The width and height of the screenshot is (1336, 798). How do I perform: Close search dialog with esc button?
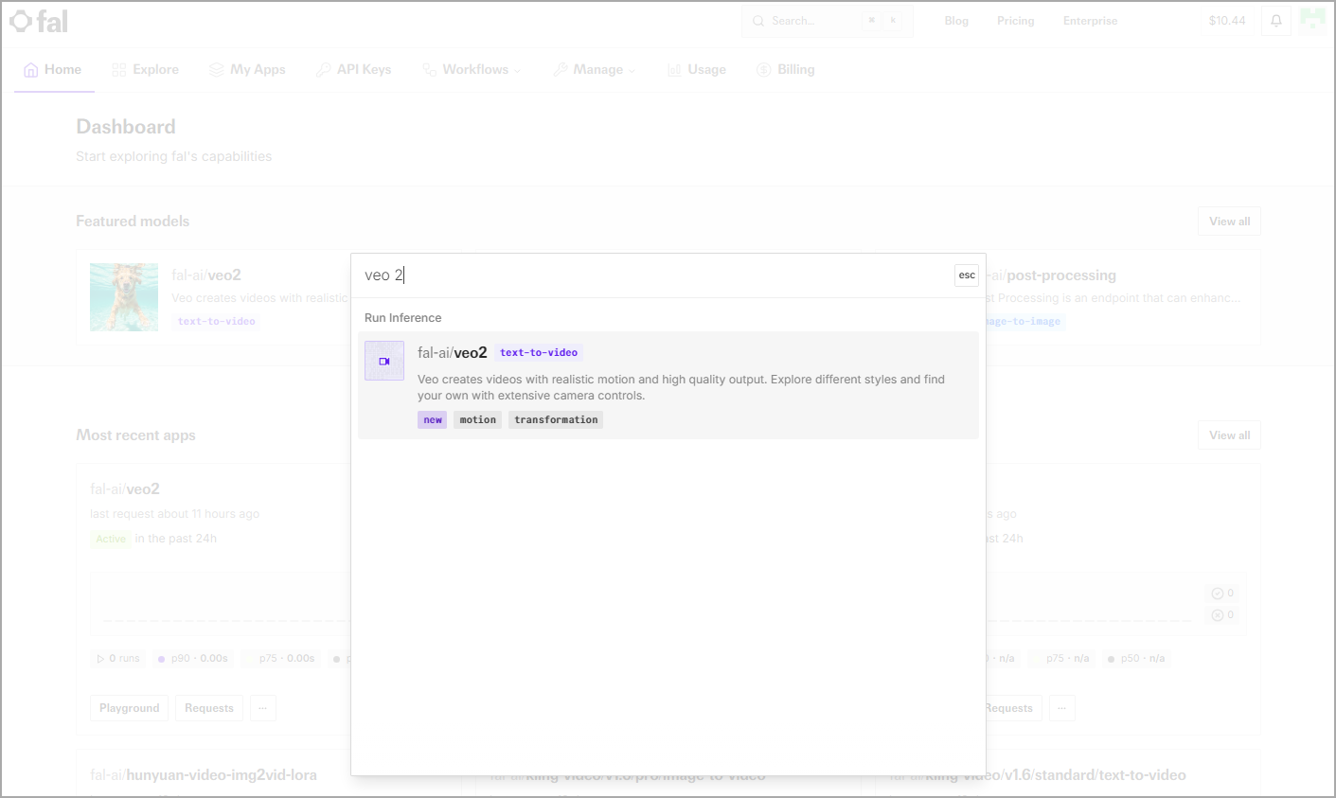pyautogui.click(x=967, y=275)
